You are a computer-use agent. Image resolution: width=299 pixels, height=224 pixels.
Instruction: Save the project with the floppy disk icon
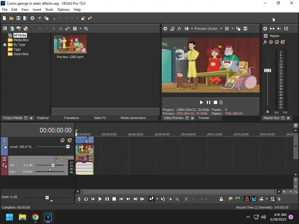pos(18,18)
